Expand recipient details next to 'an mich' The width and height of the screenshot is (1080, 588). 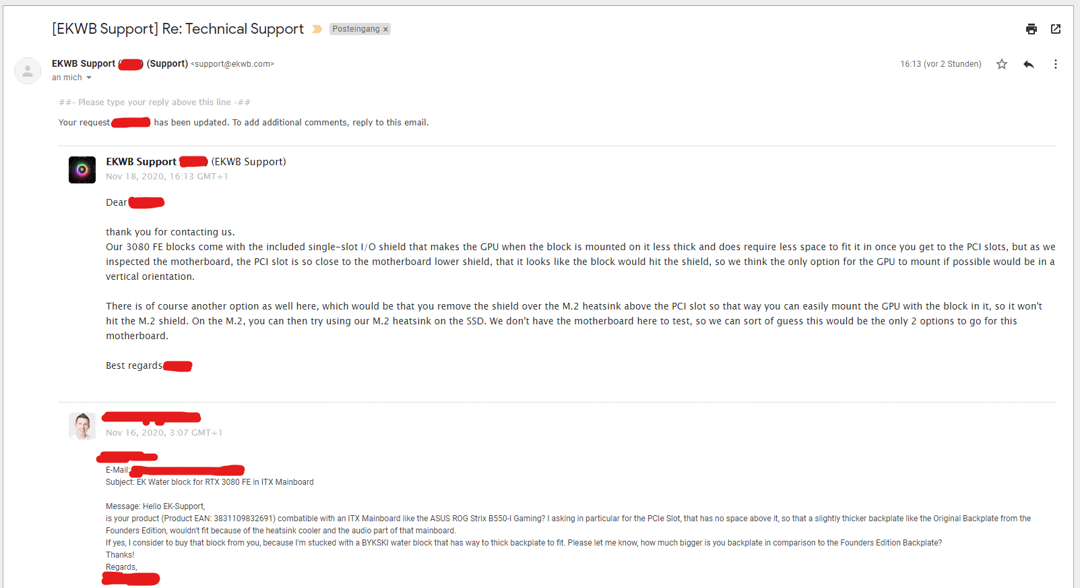pos(89,78)
